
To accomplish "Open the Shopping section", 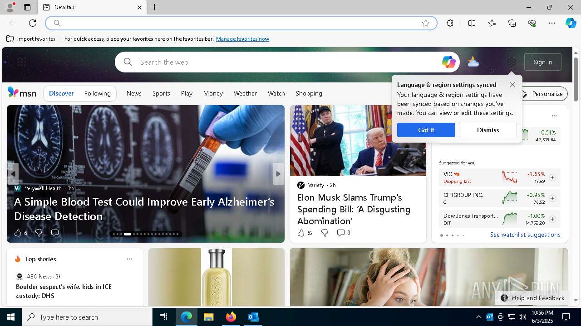I will pos(309,93).
